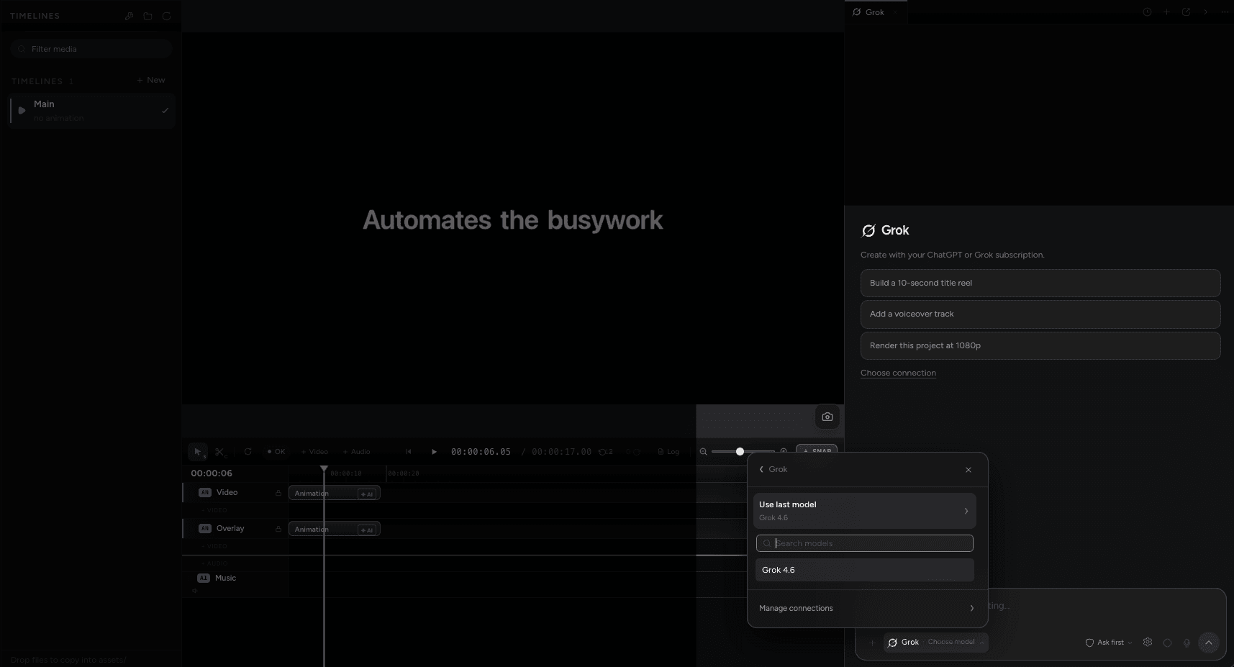Toggle lock on the Overlay track
The image size is (1234, 667).
278,529
